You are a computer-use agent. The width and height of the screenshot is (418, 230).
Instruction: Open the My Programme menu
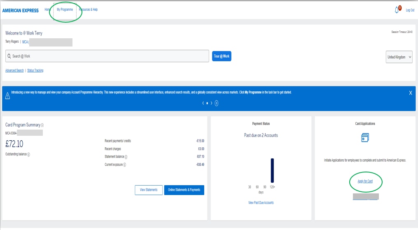pos(65,9)
